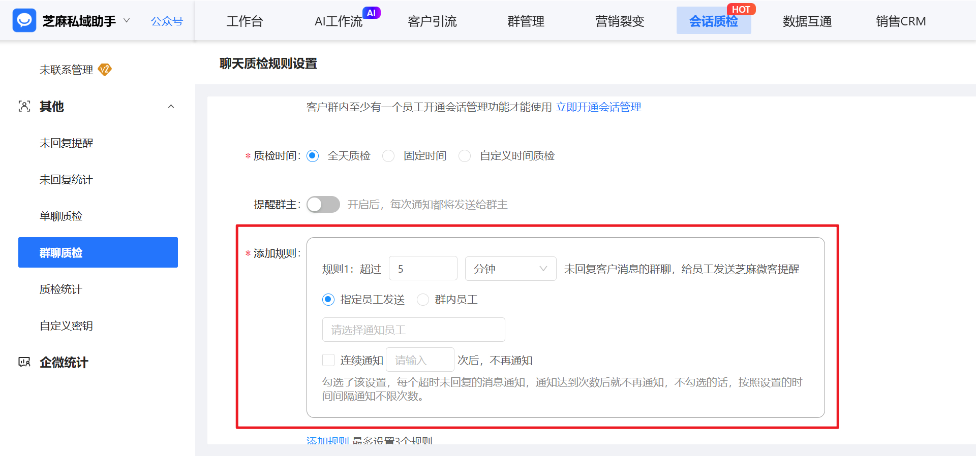Toggle the 提醒群主 switch
The height and width of the screenshot is (456, 976).
pos(323,204)
